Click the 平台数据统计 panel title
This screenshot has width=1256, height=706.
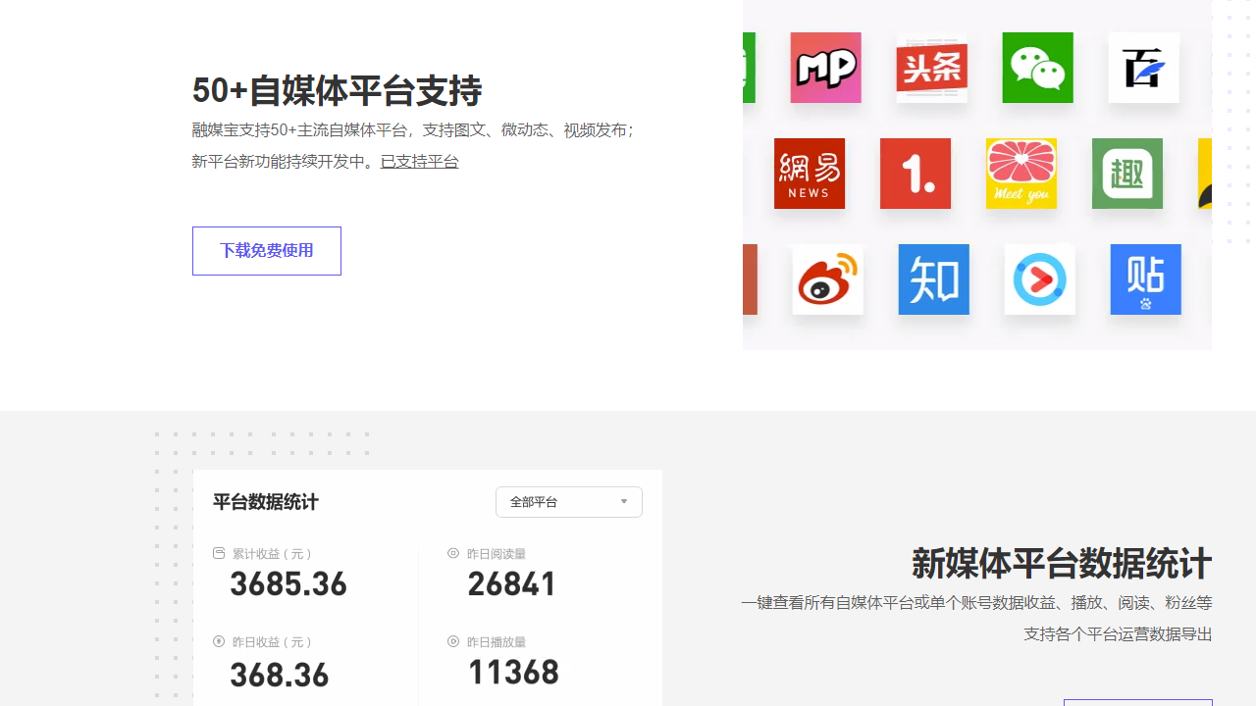point(266,502)
